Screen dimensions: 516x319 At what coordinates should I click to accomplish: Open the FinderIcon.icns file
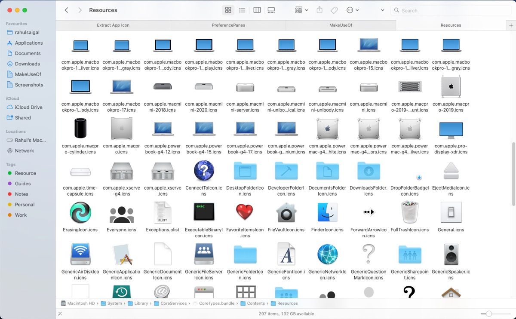327,212
